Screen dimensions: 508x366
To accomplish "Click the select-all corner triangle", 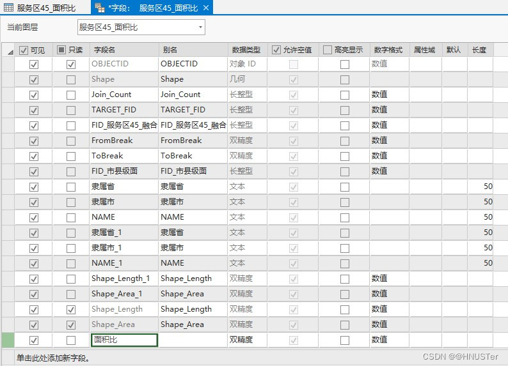I will coord(10,52).
